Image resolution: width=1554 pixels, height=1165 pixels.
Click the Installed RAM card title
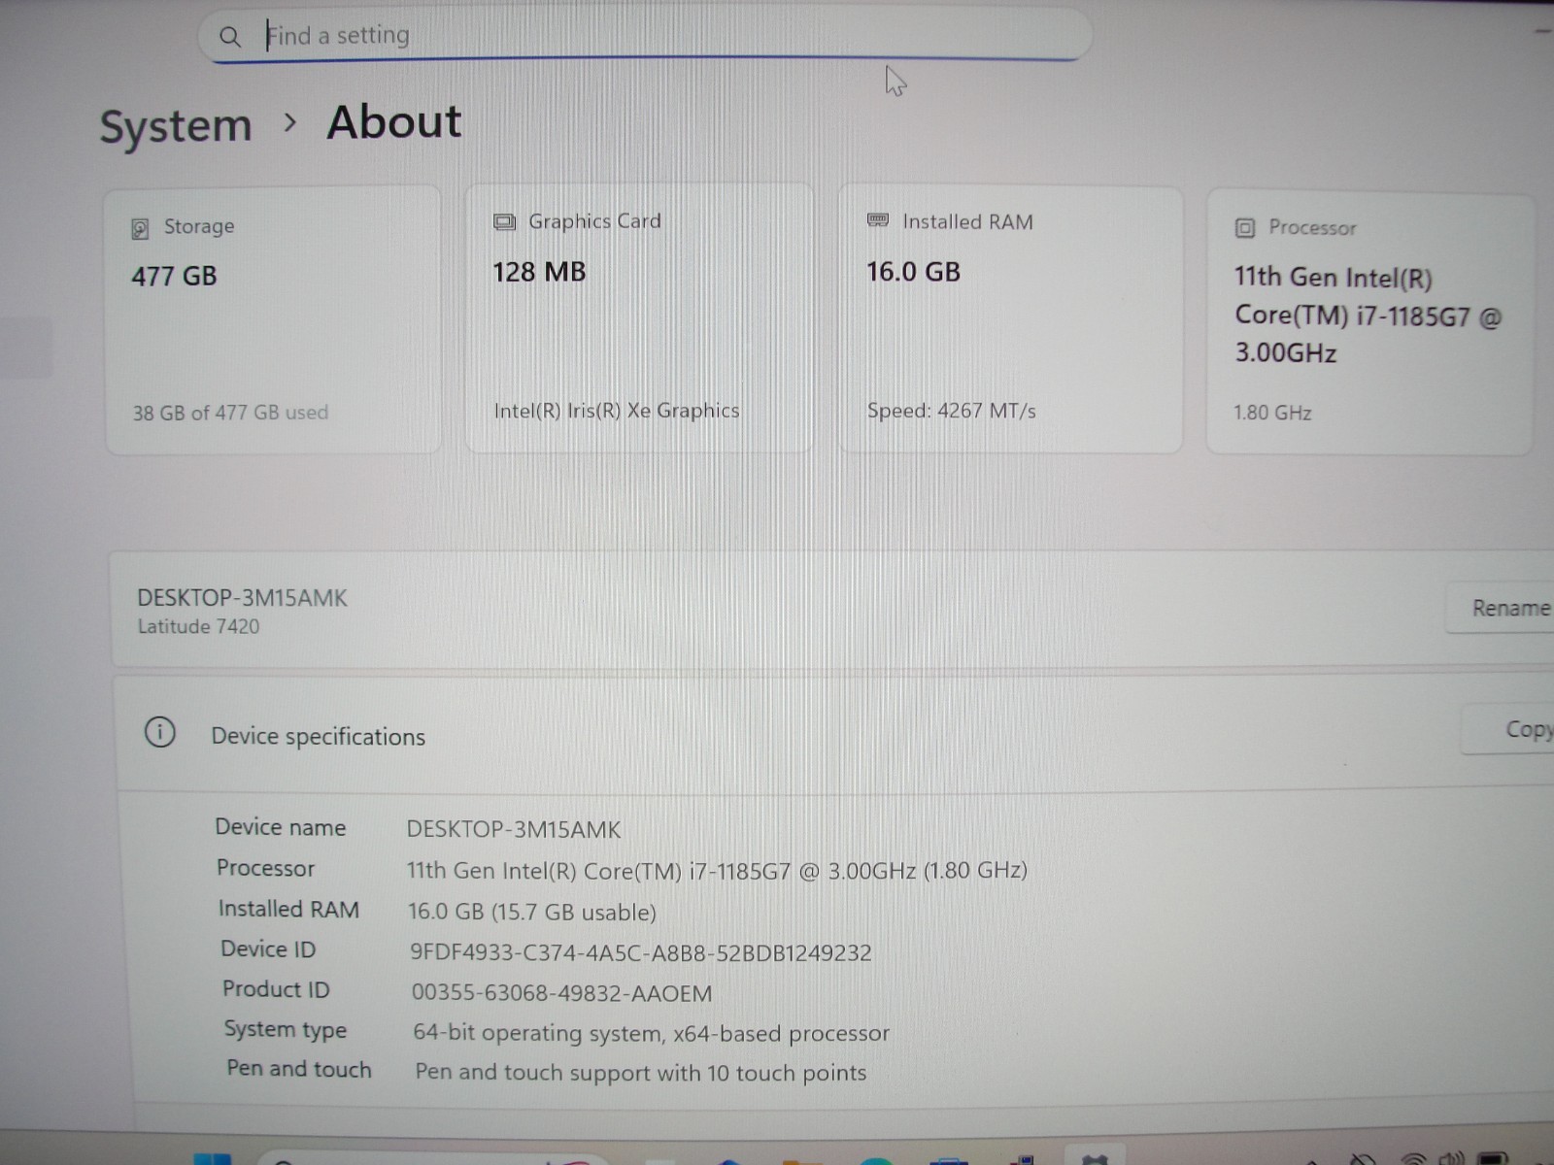[967, 221]
